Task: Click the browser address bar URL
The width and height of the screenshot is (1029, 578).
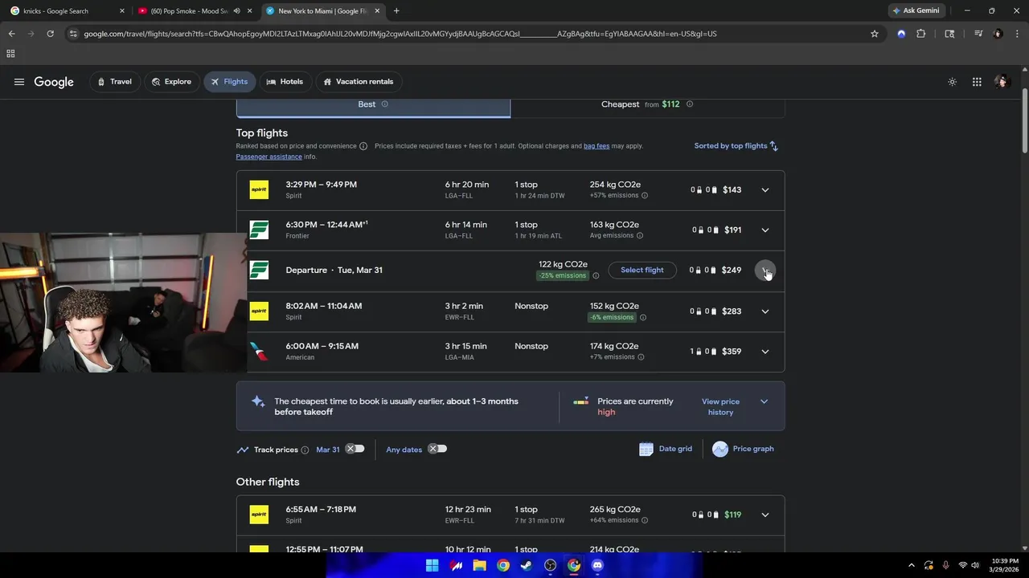Action: [400, 34]
